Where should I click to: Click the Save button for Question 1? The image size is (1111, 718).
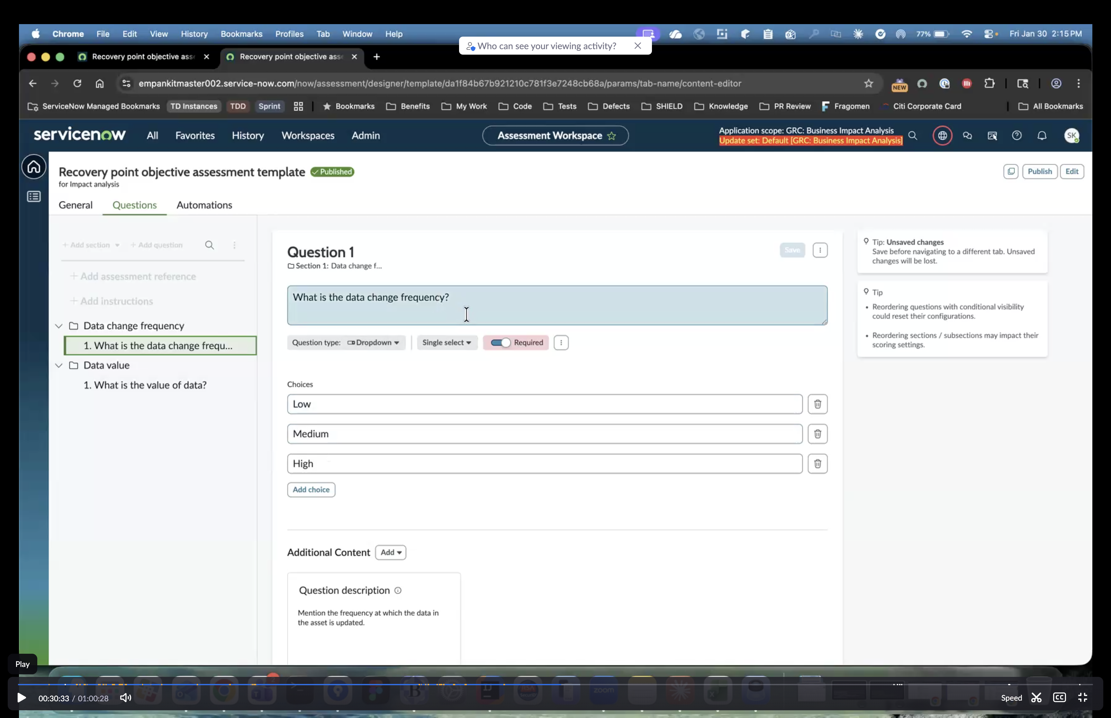(792, 250)
